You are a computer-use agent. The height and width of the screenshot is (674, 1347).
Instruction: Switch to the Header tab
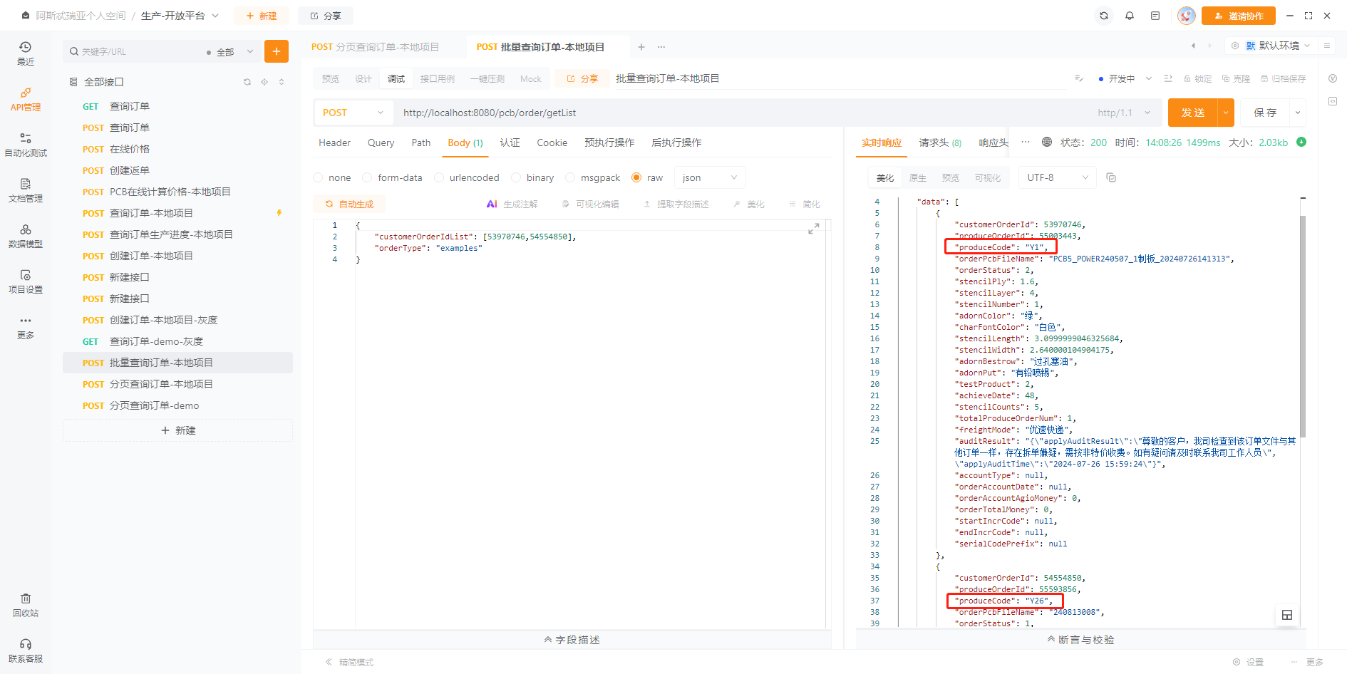(334, 142)
